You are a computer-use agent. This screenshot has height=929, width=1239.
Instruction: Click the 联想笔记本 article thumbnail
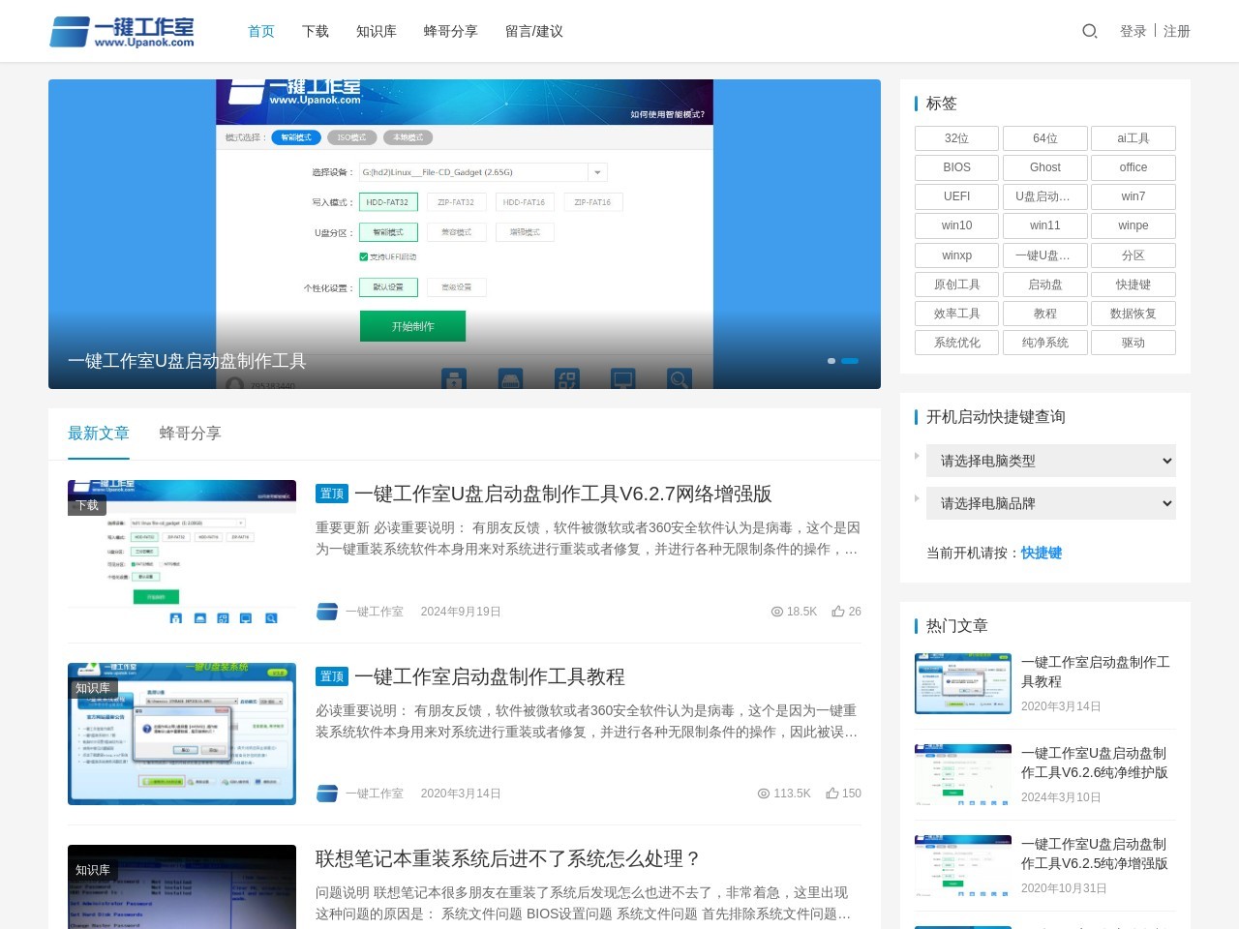(x=181, y=886)
